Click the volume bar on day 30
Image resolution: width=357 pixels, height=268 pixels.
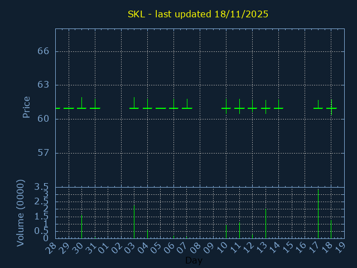81,227
